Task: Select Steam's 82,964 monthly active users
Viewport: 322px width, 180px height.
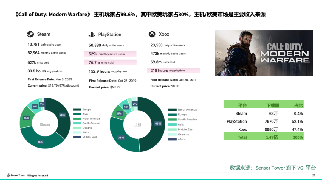Action: 47,53
